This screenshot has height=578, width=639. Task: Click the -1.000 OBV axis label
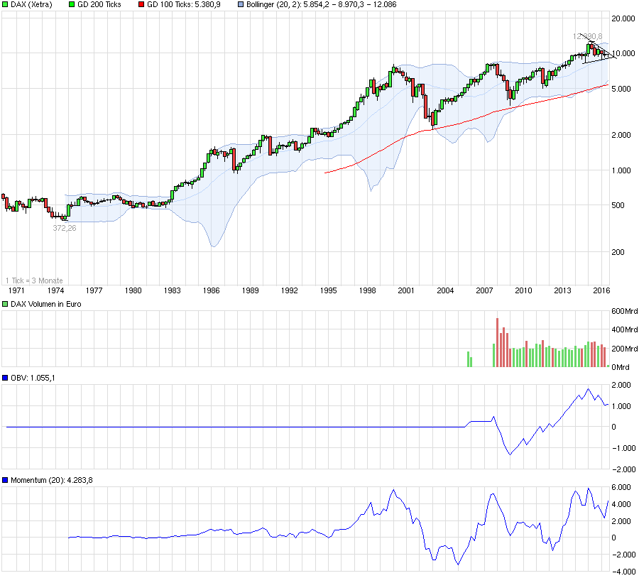623,448
